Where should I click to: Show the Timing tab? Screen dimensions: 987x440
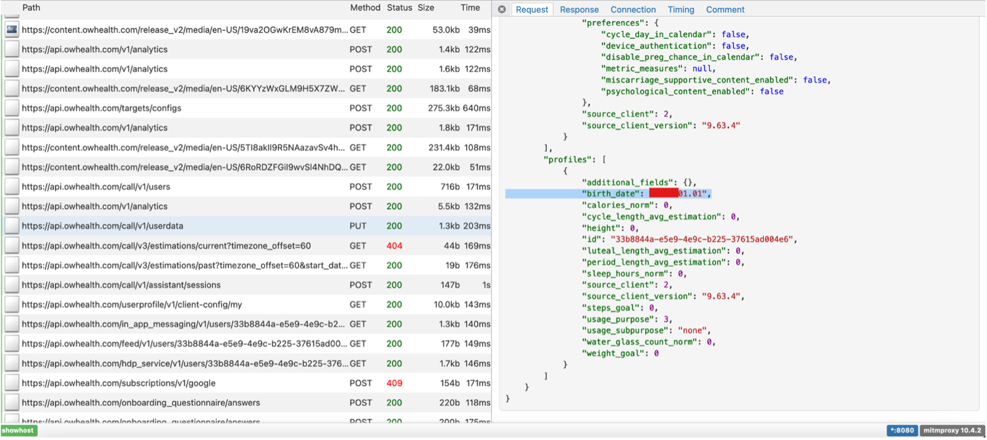point(680,10)
